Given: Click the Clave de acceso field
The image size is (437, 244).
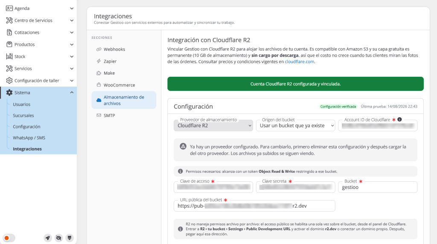Looking at the screenshot, I should coord(213,187).
